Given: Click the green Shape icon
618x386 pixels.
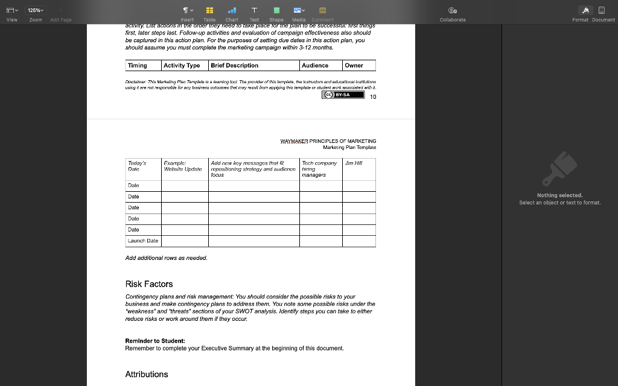Looking at the screenshot, I should pyautogui.click(x=276, y=10).
